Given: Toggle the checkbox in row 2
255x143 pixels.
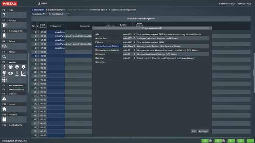Looking at the screenshot, I should (38, 36).
